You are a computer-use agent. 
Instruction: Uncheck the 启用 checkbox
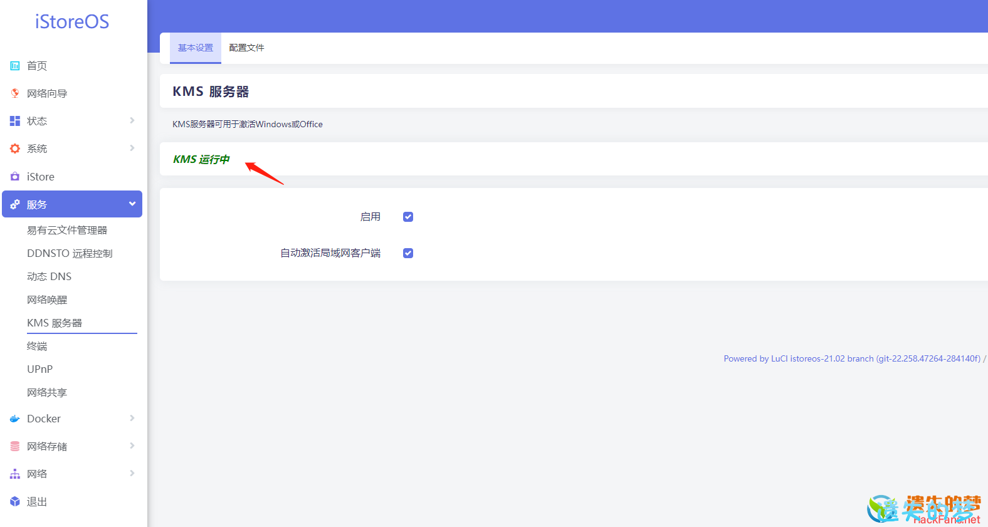(x=408, y=217)
